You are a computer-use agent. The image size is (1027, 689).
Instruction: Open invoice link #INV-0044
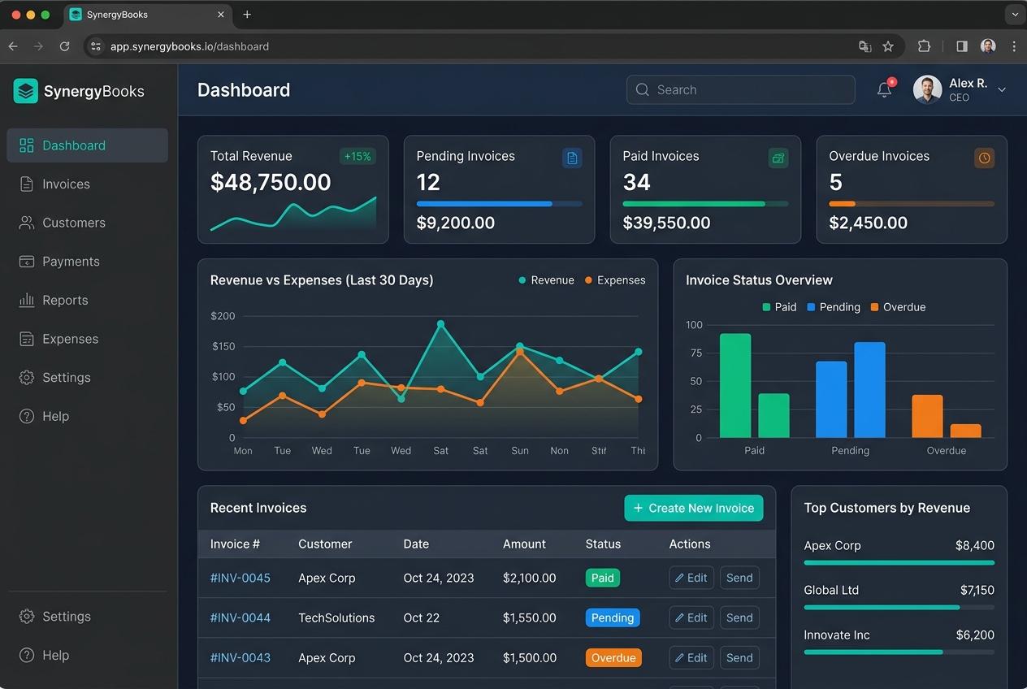click(x=240, y=617)
